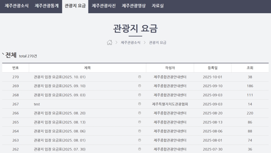Click the 관광지 요금 breadcrumb link

(x=158, y=43)
